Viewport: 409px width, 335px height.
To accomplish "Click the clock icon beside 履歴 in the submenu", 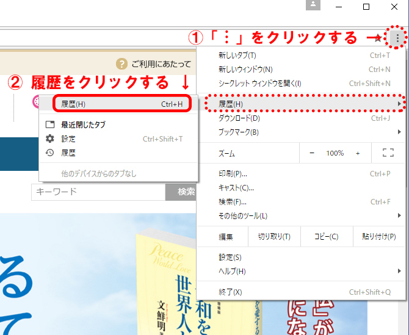I will [50, 153].
